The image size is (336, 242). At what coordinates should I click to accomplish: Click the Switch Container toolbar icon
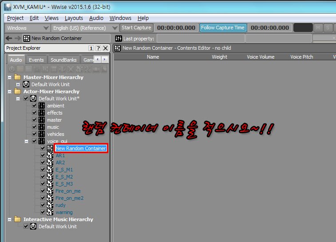click(62, 69)
